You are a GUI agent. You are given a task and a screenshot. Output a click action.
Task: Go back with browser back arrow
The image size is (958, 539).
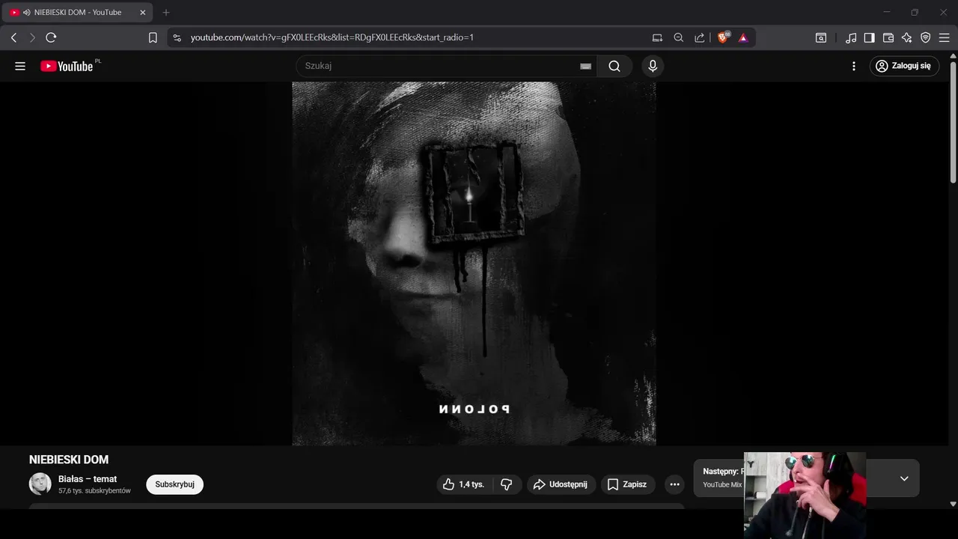(x=13, y=37)
